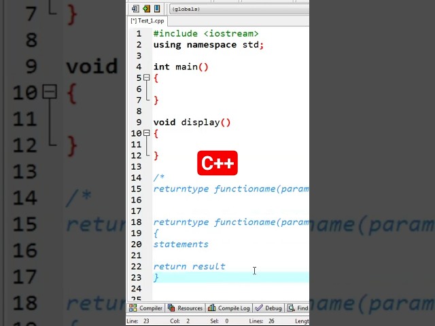The image size is (435, 326).
Task: Click on 'void display()' code text
Action: point(192,122)
